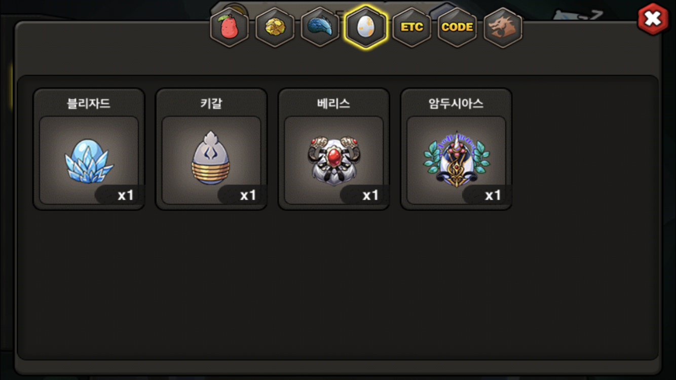The image size is (676, 380).
Task: Click the 키갈 card title
Action: pos(211,103)
